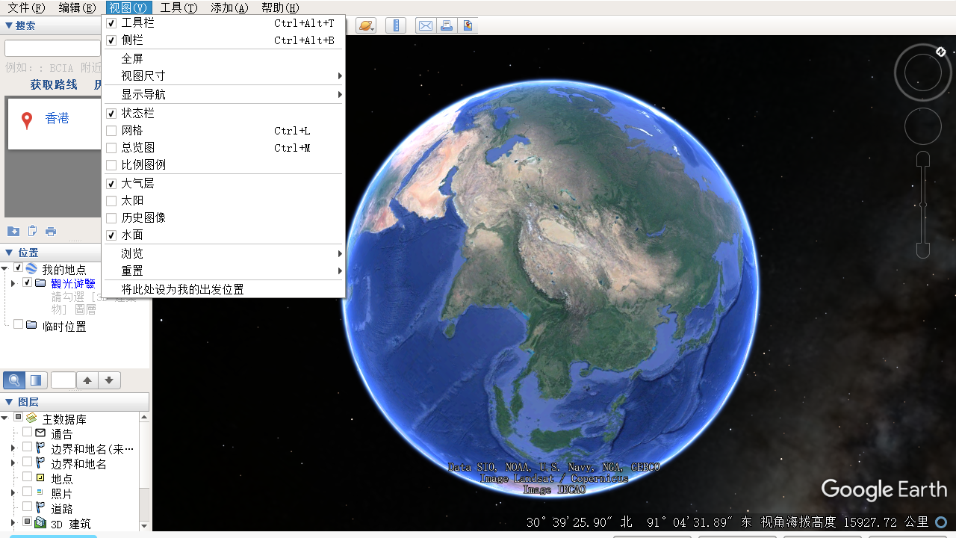Viewport: 956px width, 538px height.
Task: Click the print icon in the top toolbar
Action: click(x=447, y=25)
